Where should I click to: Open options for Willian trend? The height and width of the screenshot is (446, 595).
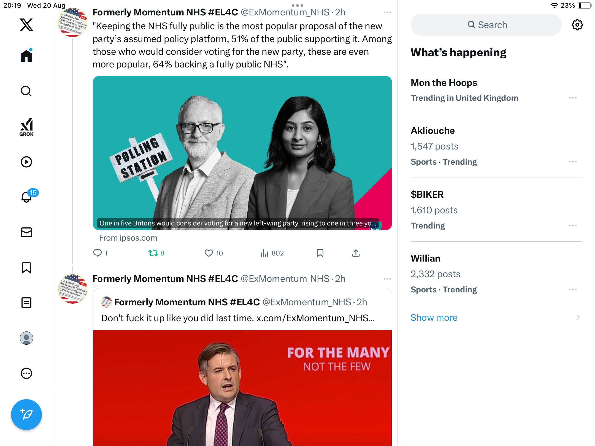click(x=573, y=289)
